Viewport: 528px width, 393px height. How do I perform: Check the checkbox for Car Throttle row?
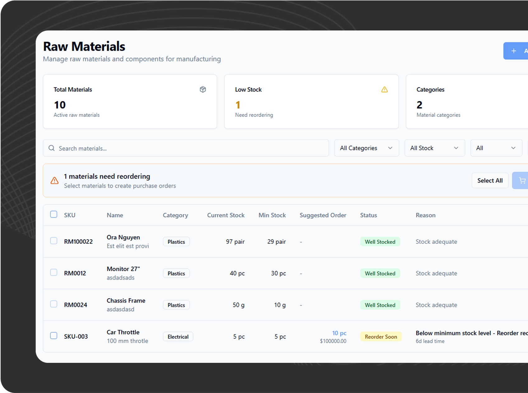54,336
